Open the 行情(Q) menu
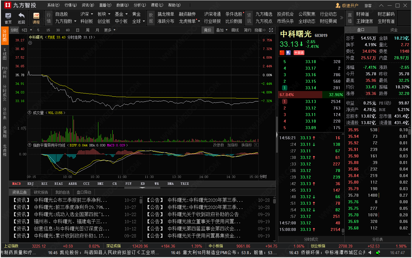Screen dimensions: 412x258 [x=71, y=5]
